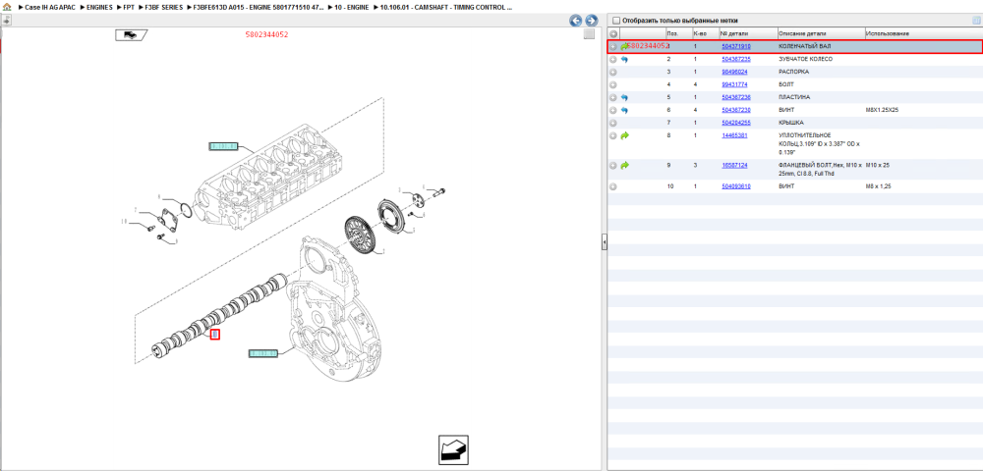Click the blue arrow in the ПЛАСТИНА row

[624, 97]
